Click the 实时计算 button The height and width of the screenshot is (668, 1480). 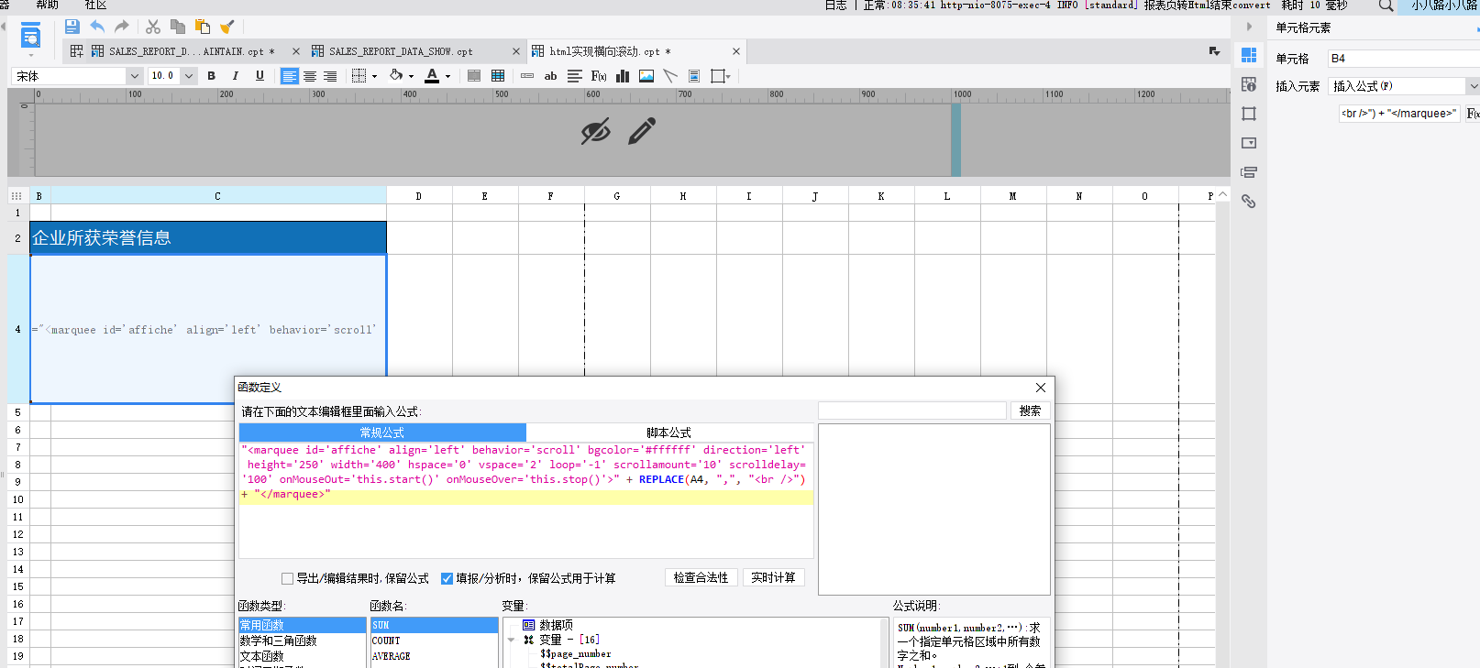point(774,578)
